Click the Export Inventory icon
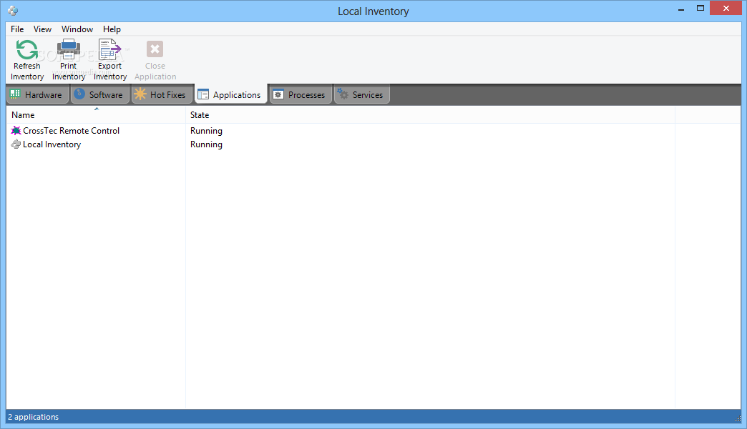The height and width of the screenshot is (429, 747). pyautogui.click(x=110, y=49)
